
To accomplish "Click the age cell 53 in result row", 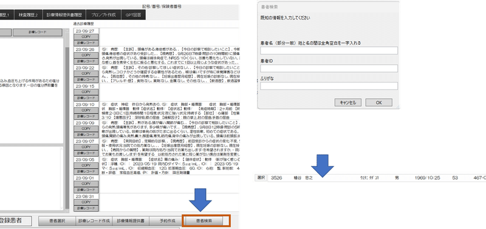I will (x=455, y=178).
